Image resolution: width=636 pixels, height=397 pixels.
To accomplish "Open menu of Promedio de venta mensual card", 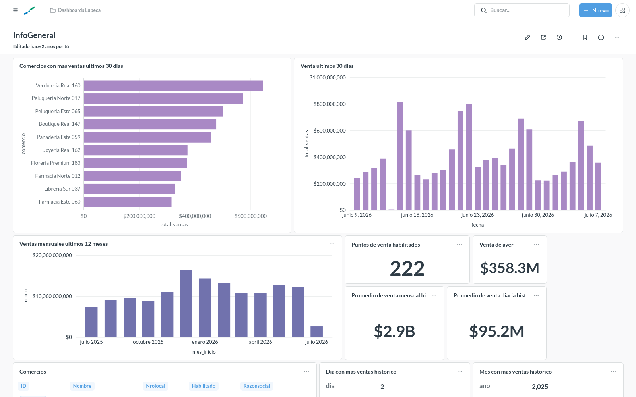I will 434,295.
